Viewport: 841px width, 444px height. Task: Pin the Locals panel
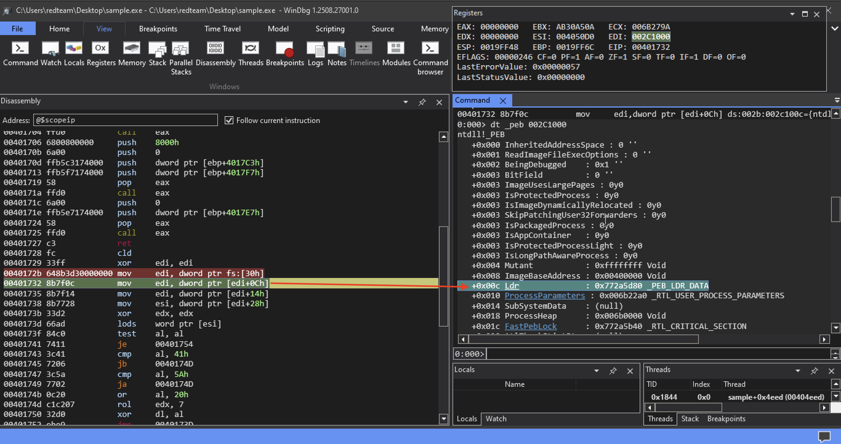[613, 371]
